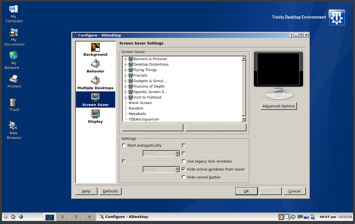355x224 pixels.
Task: Select the Behavior section icon
Action: click(95, 66)
